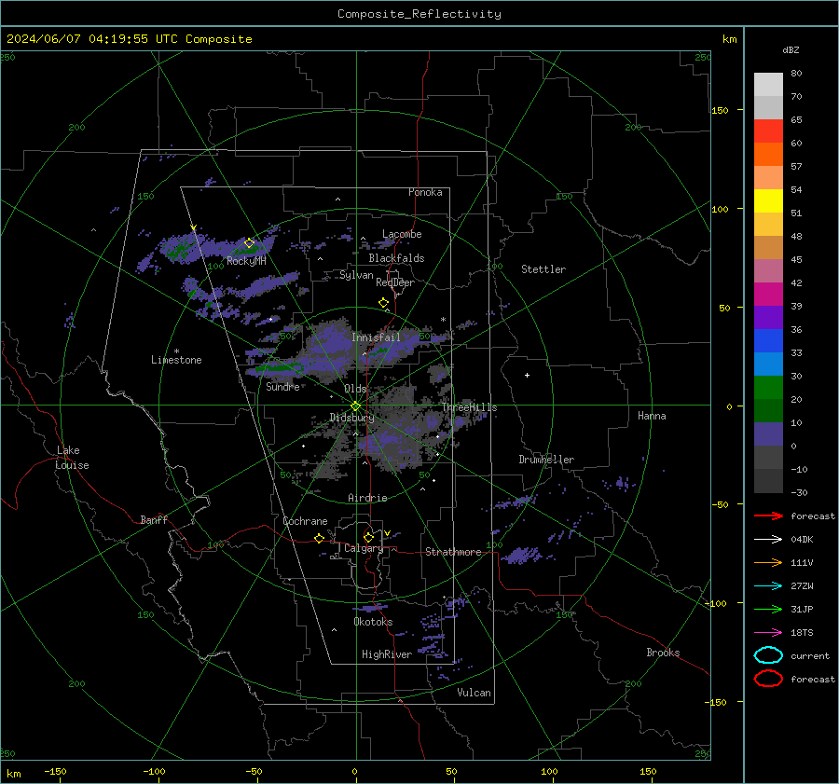This screenshot has height=784, width=839.
Task: Click the Blackfalds town label
Action: 396,258
